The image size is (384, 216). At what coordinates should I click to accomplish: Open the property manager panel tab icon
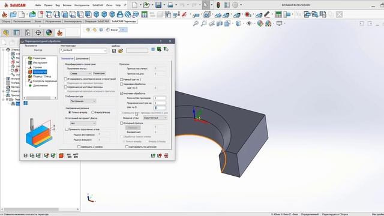pyautogui.click(x=17, y=32)
